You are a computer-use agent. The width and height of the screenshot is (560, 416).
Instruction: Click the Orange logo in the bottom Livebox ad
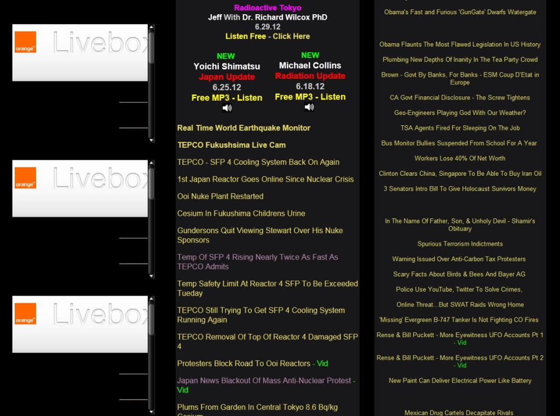(x=25, y=314)
